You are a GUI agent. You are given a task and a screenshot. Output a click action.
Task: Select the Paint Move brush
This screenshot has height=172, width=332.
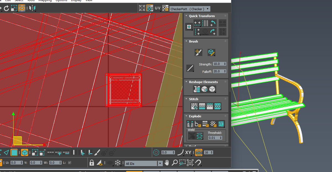point(198,52)
